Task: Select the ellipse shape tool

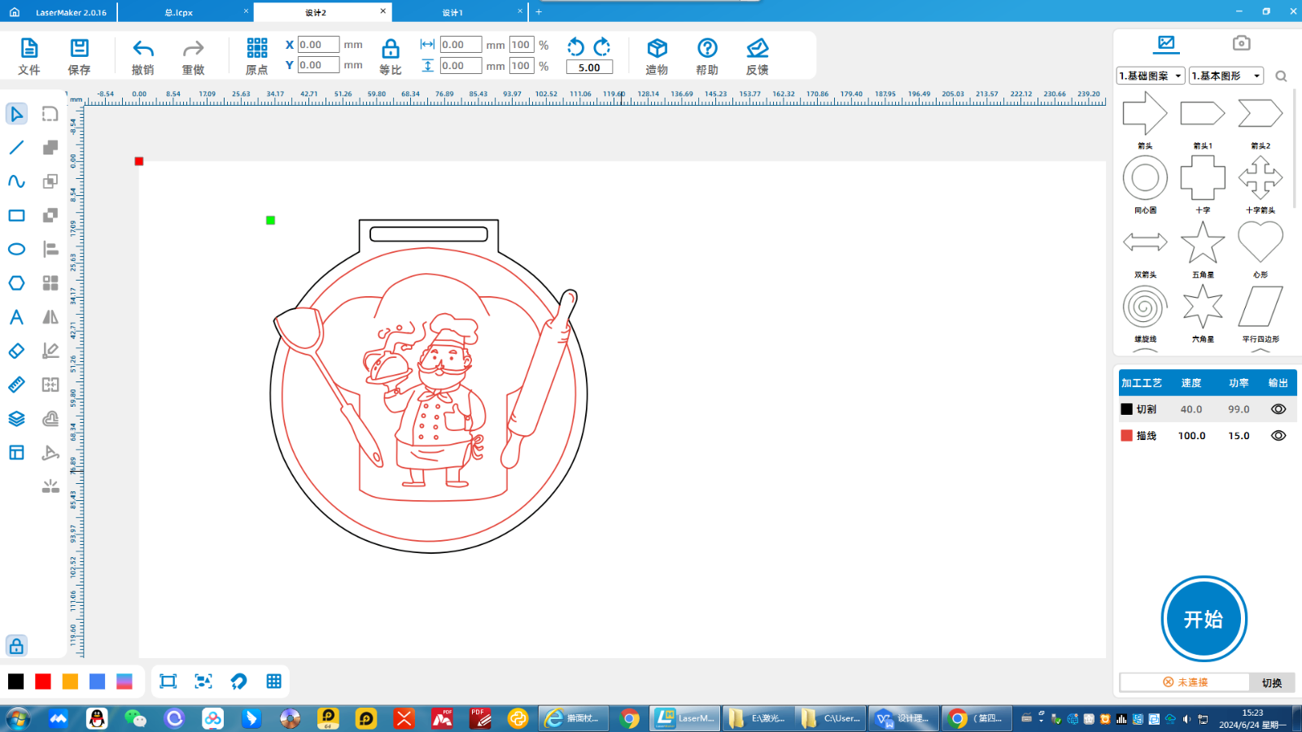Action: click(x=16, y=249)
